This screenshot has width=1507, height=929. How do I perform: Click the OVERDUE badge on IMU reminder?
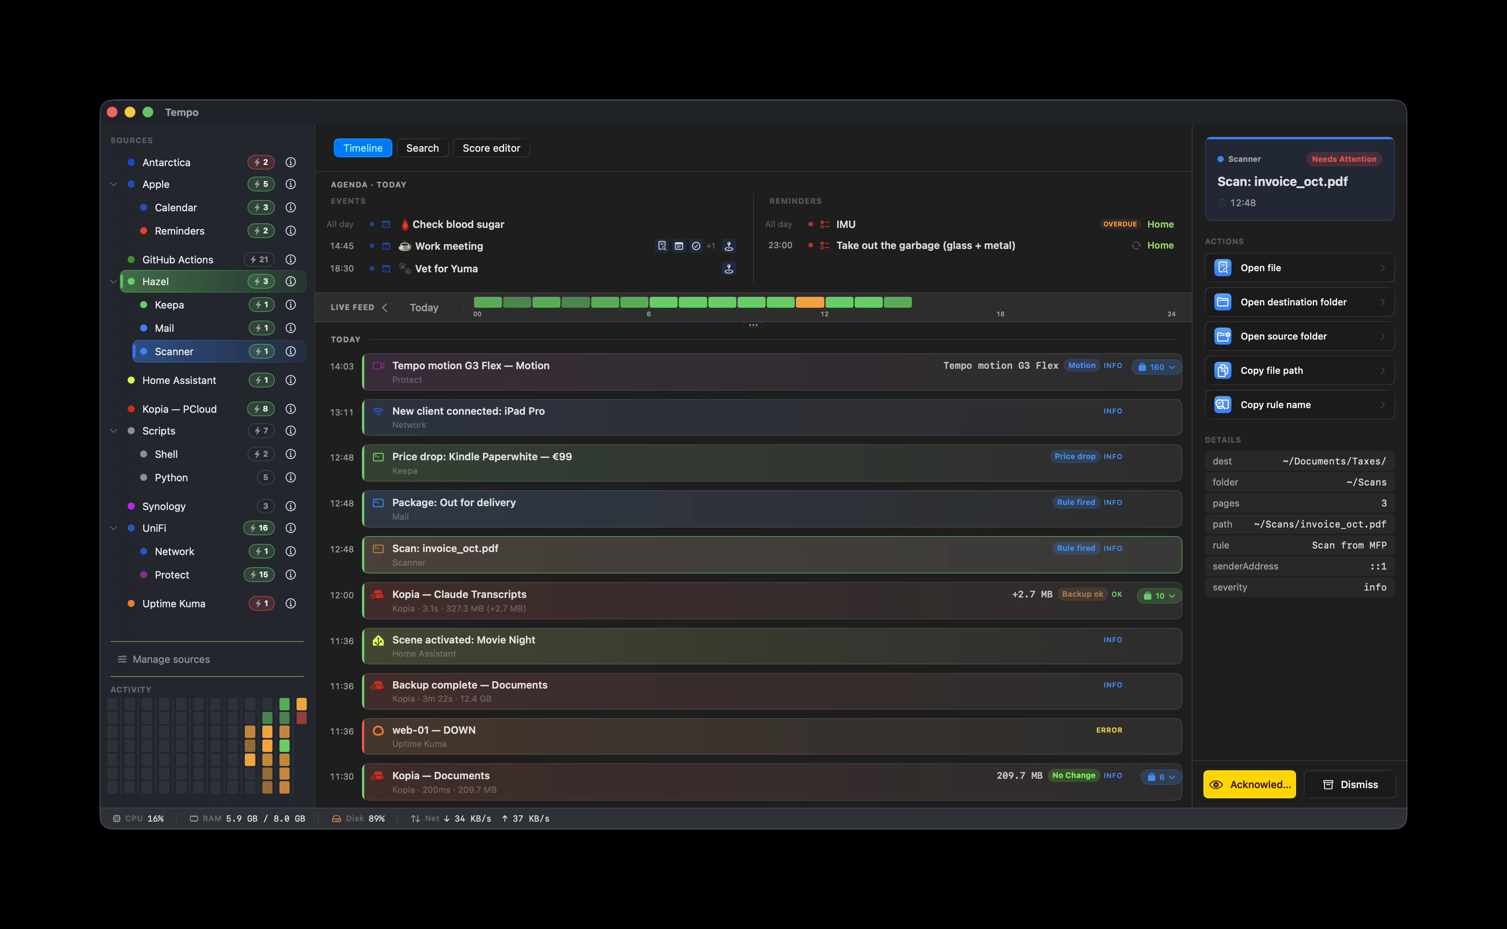click(x=1120, y=224)
